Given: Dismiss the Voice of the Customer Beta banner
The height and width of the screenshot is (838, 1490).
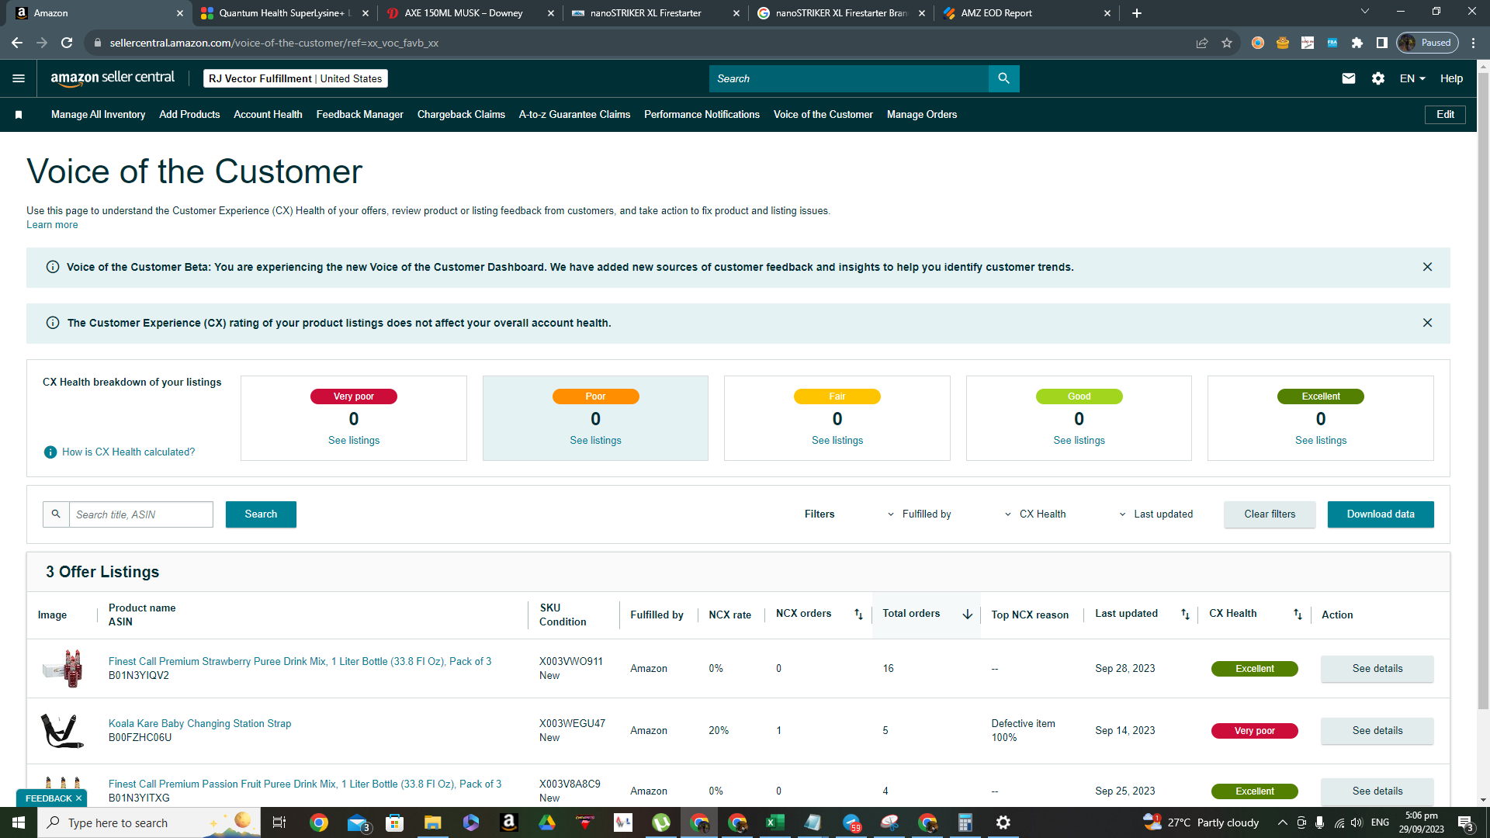Looking at the screenshot, I should pyautogui.click(x=1427, y=267).
